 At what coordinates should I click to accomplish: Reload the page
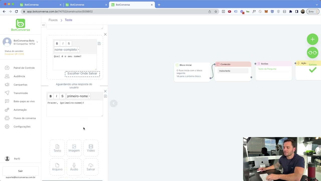(x=16, y=12)
